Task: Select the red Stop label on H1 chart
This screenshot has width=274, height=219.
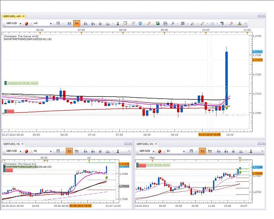Action: click(x=8, y=170)
